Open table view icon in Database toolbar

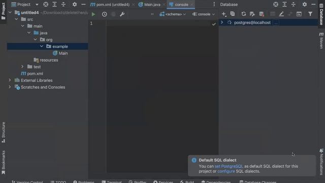click(x=273, y=14)
